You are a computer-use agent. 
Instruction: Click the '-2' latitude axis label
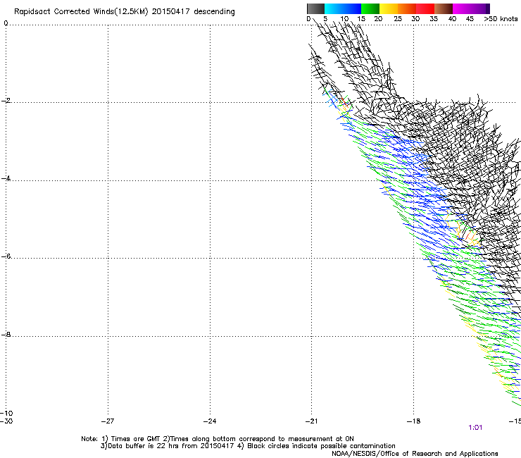point(6,101)
